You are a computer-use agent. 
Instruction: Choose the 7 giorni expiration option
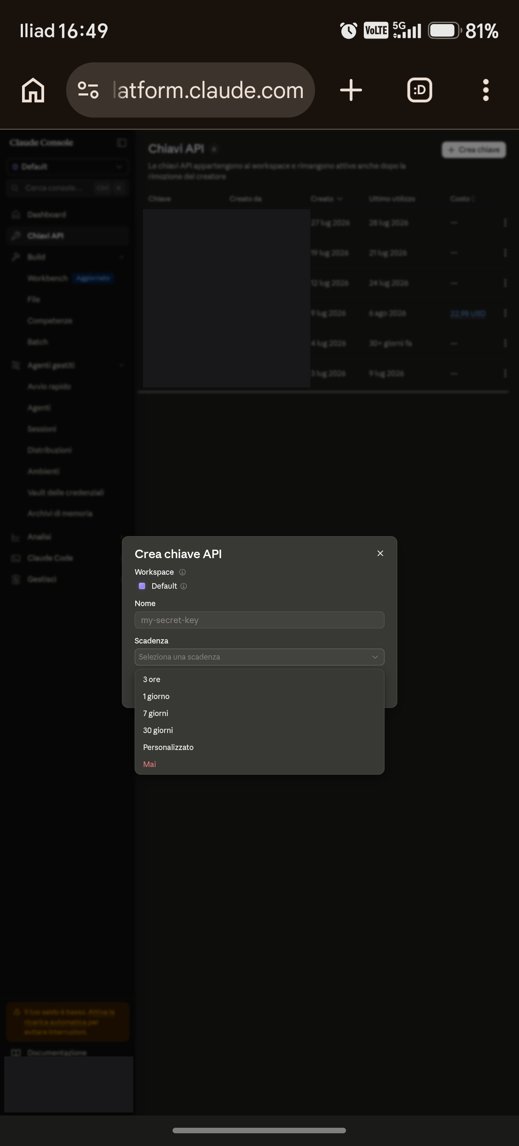pyautogui.click(x=259, y=713)
